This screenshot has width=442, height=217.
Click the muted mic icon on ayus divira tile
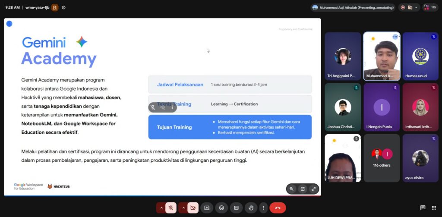[434, 138]
